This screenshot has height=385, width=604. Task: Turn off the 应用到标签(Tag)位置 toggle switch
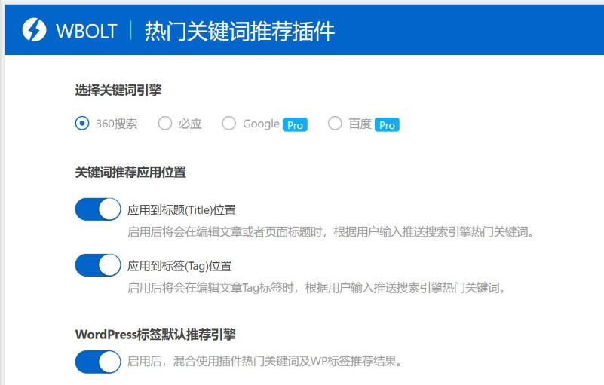click(98, 265)
